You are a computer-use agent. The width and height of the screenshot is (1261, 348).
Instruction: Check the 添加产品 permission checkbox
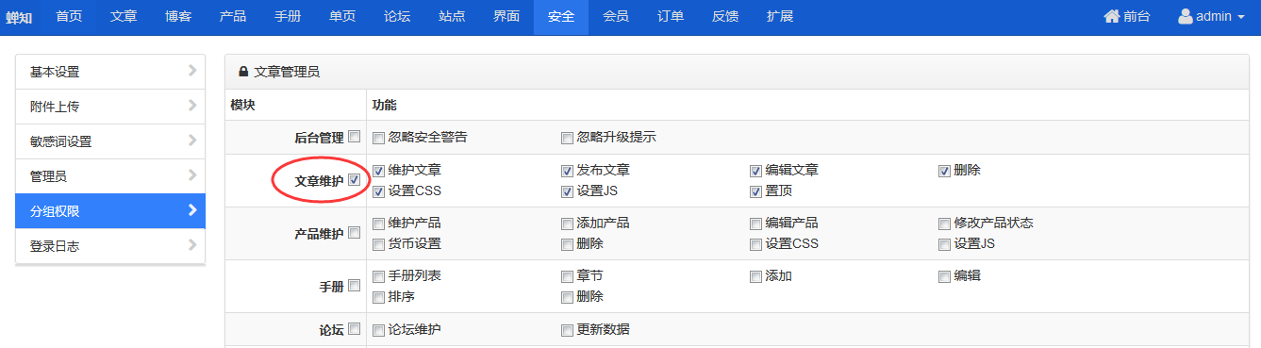pyautogui.click(x=567, y=224)
